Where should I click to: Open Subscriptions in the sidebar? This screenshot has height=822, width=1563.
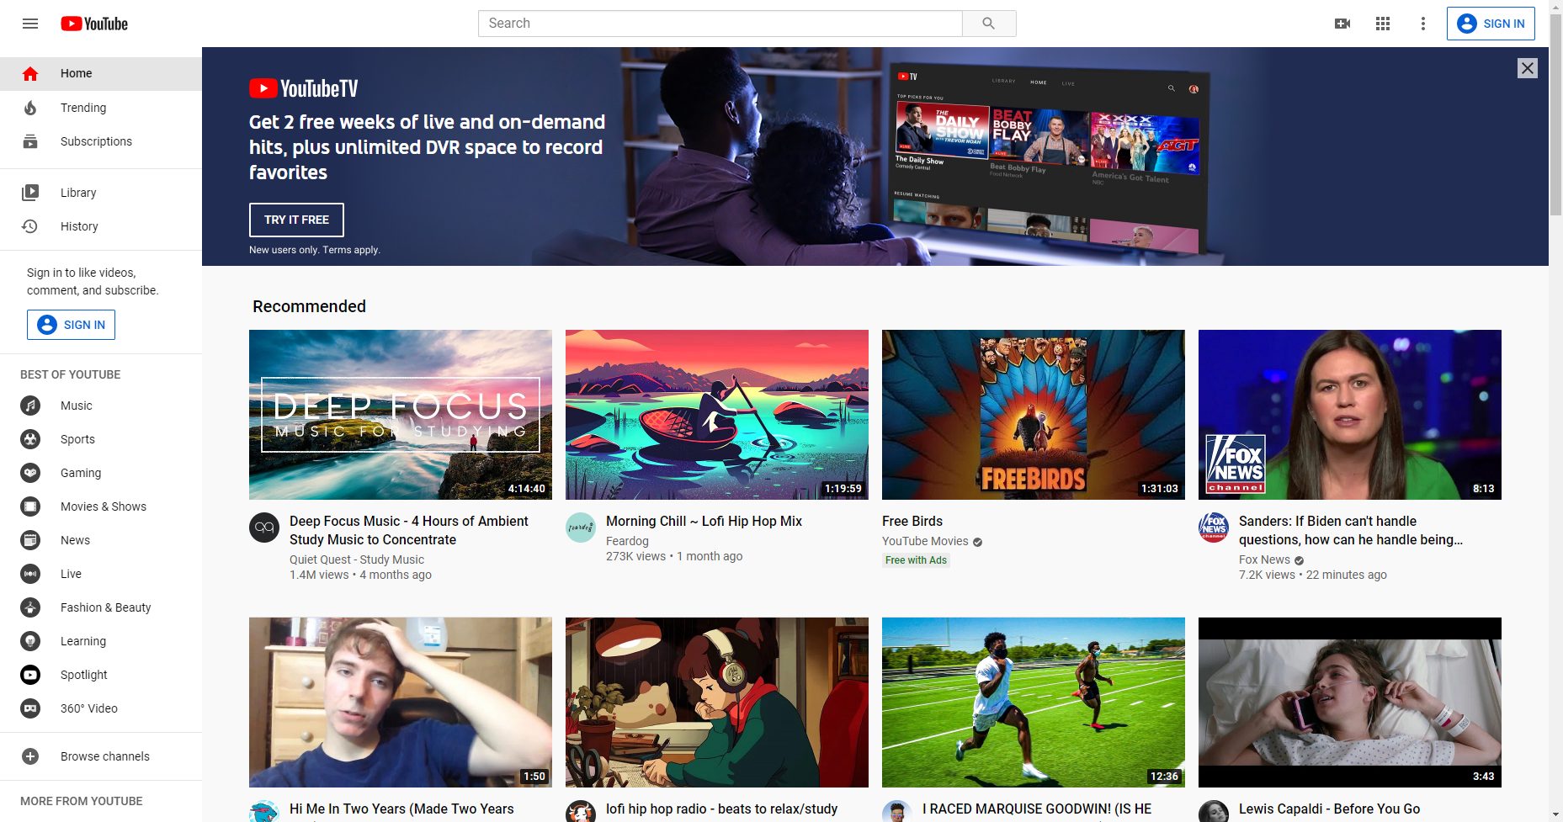101,141
